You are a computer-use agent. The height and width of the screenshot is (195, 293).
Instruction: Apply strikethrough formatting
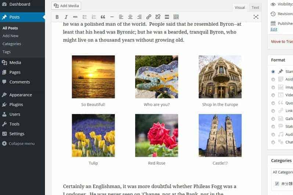(75, 17)
